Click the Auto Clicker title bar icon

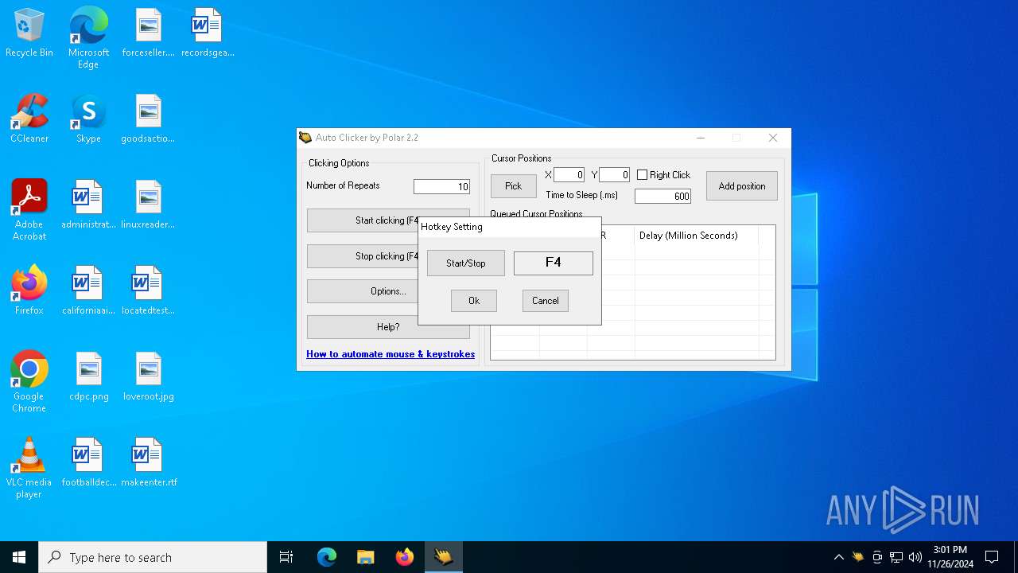tap(305, 138)
